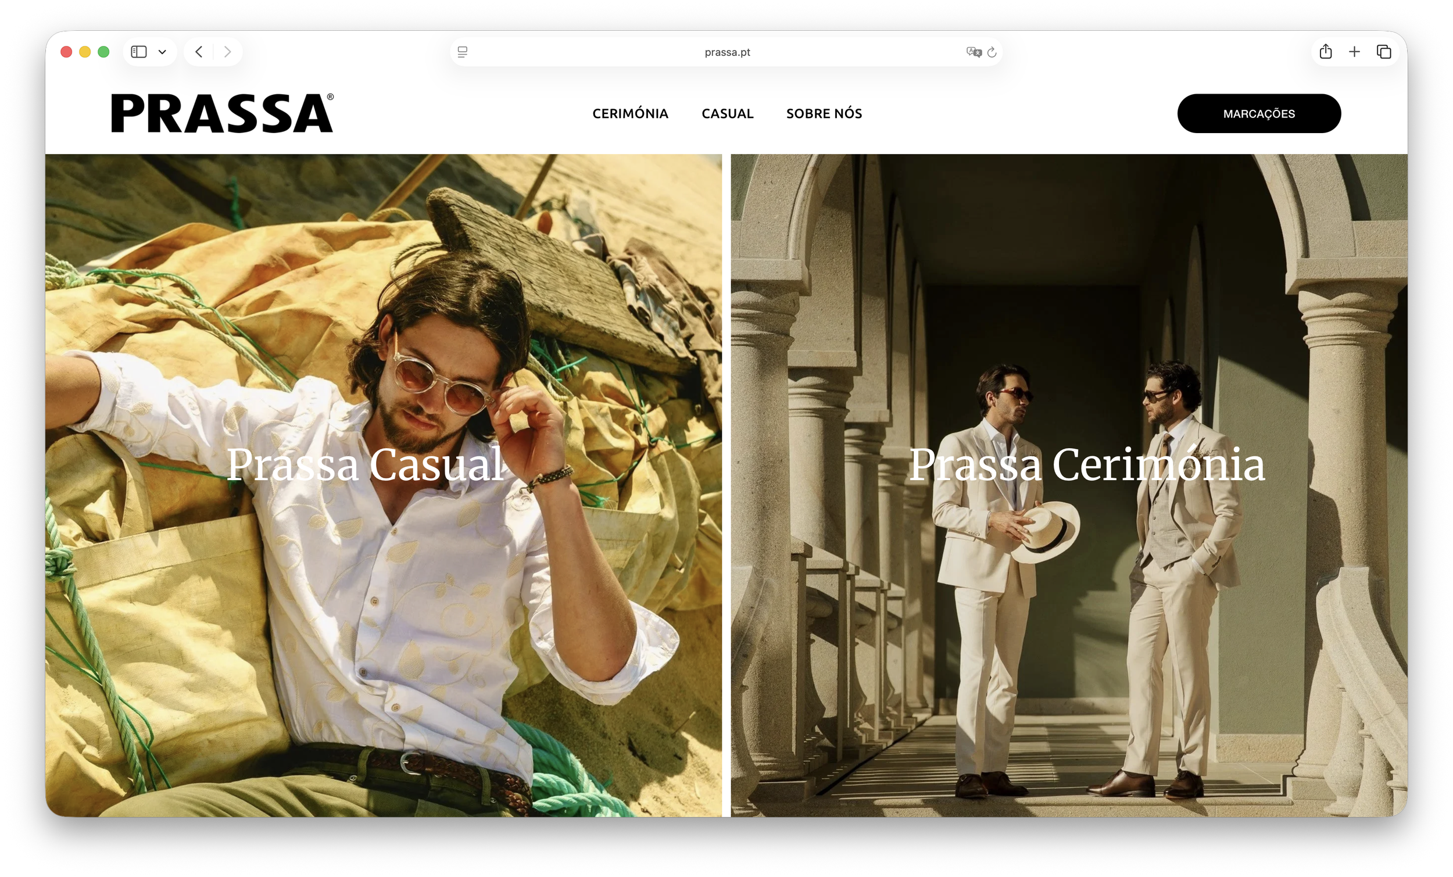Open the SOBRE NÓS page link
The height and width of the screenshot is (877, 1453).
pyautogui.click(x=824, y=113)
